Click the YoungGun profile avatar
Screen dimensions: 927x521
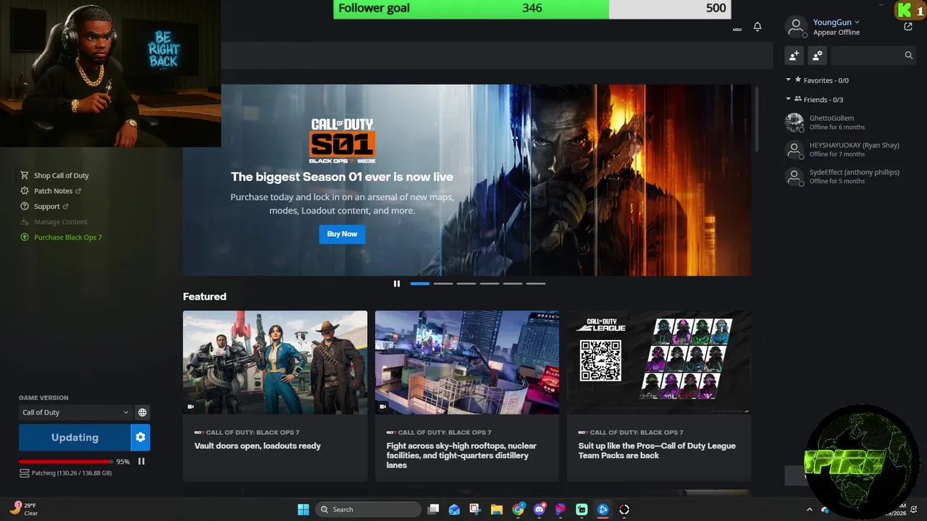[796, 27]
